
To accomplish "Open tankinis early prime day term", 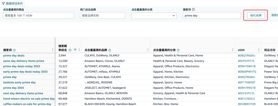I will [x=19, y=82].
